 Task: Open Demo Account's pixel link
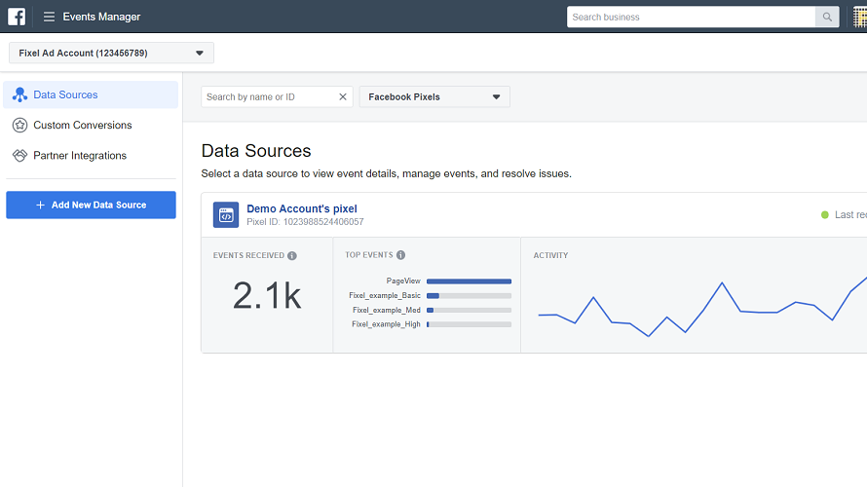[x=302, y=208]
